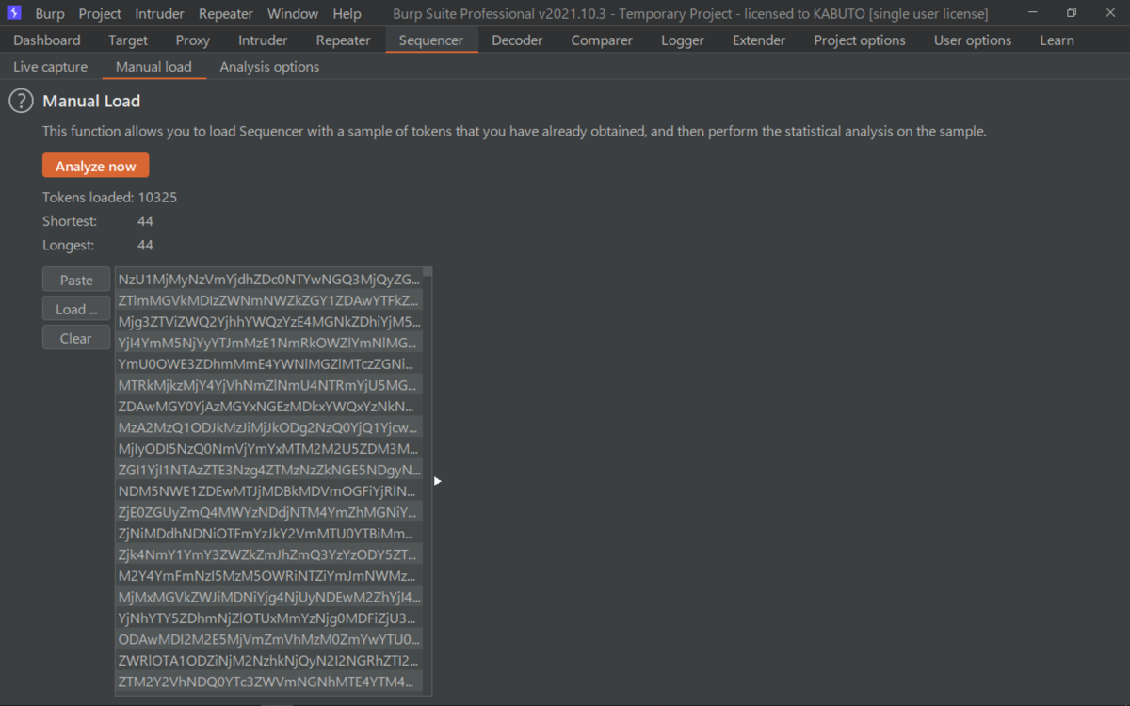
Task: Select token starting ZWRlOTA1ODZiNjM2
Action: 269,661
